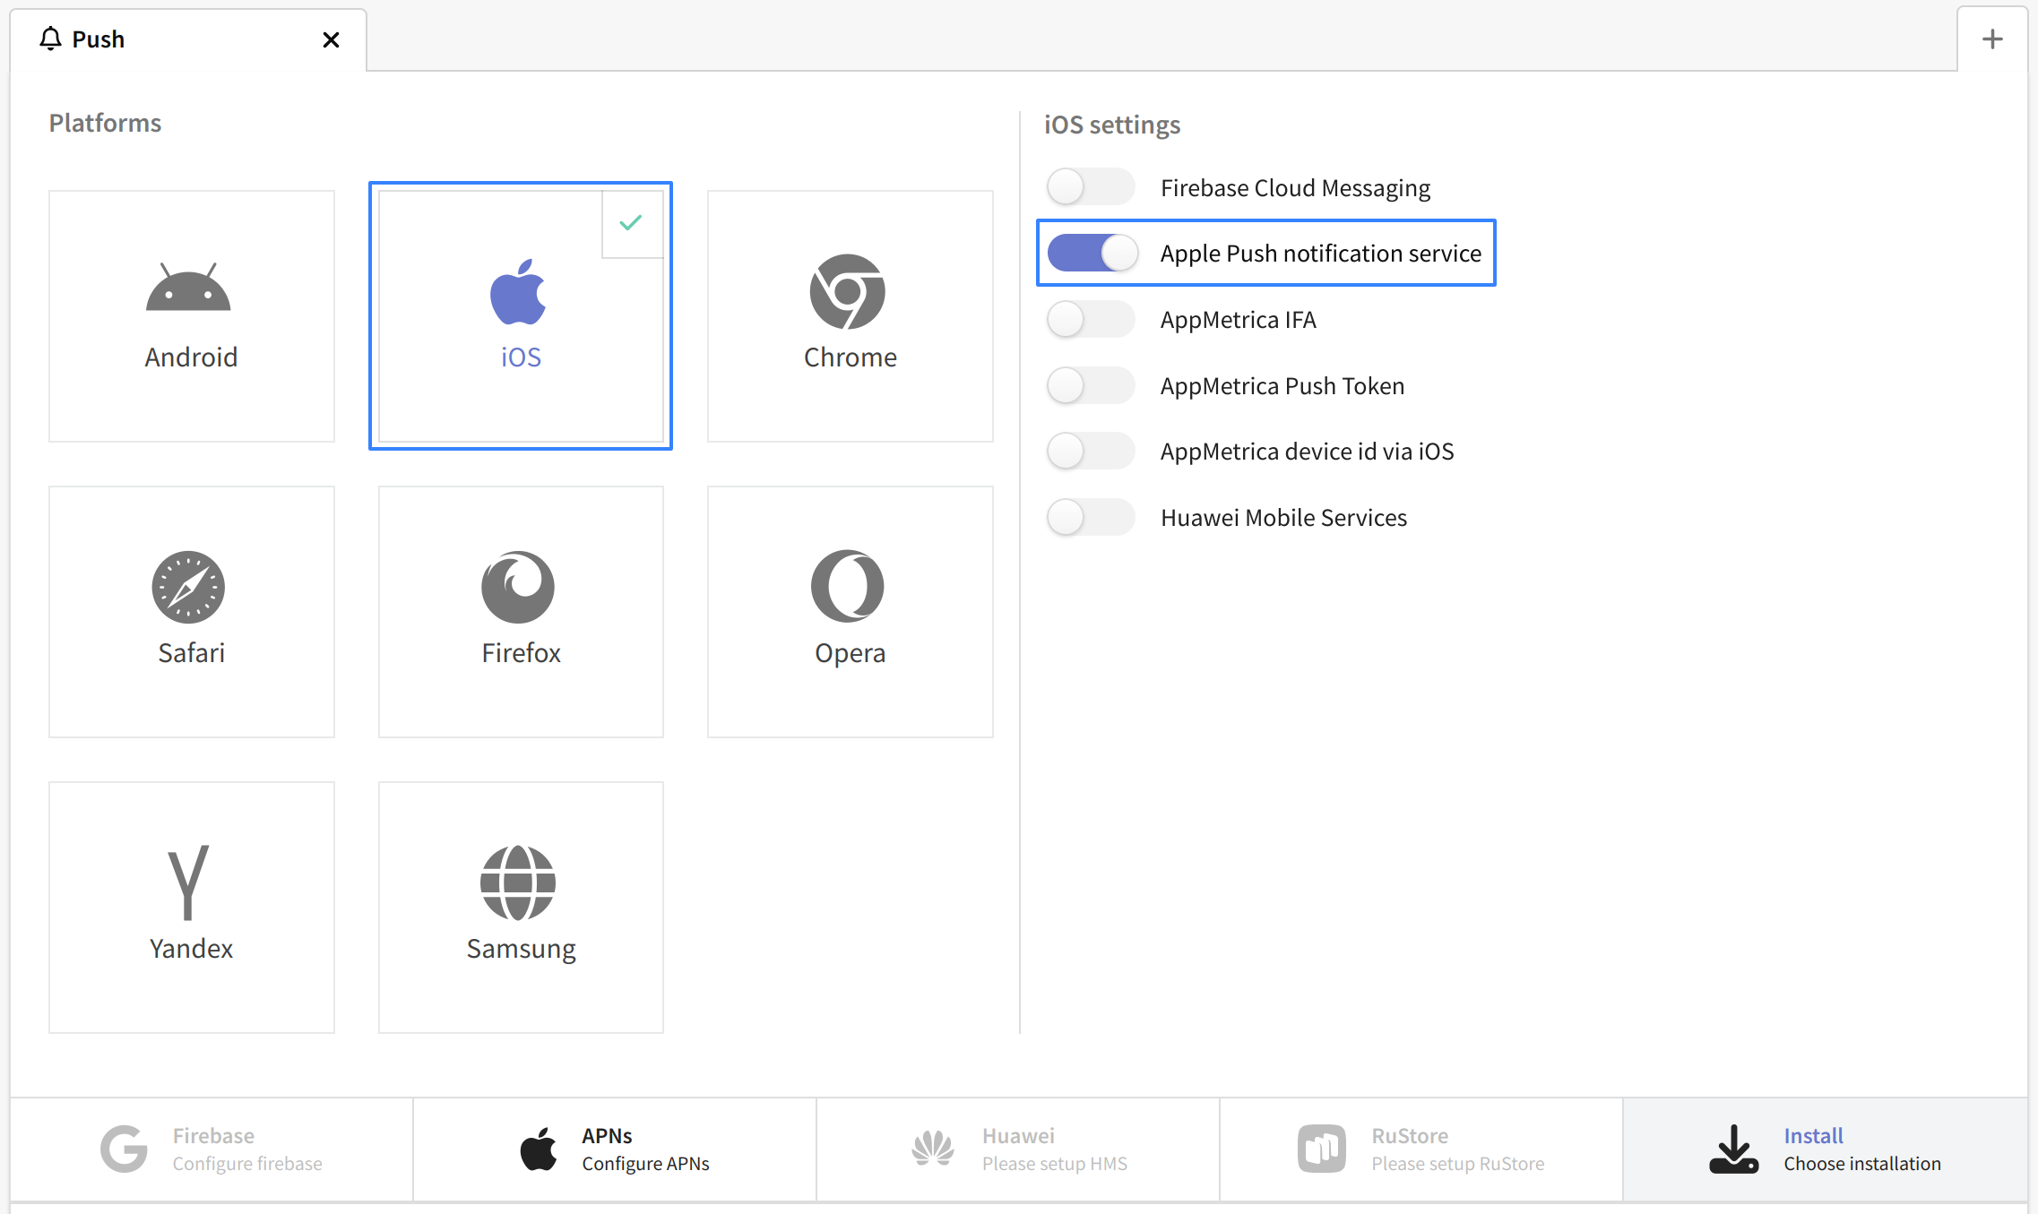
Task: Click the Chrome label text
Action: (x=850, y=357)
